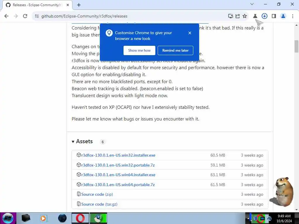Download r3dfox win32 installer.exe
Screen dimensions: 299x224
click(x=118, y=155)
